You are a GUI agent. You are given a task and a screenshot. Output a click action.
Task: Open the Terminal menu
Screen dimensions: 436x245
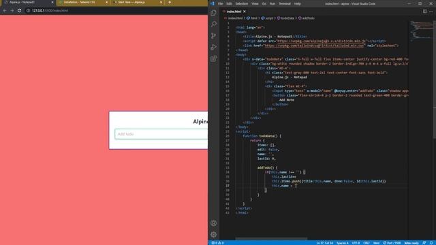coord(285,3)
